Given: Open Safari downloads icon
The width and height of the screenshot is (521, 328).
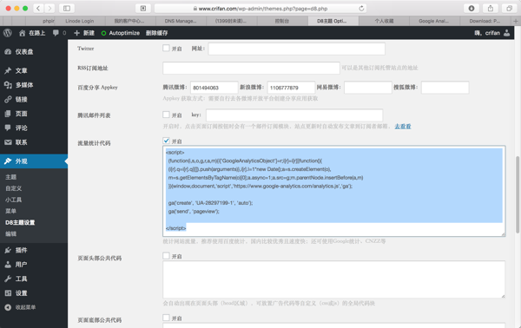Looking at the screenshot, I should [472, 9].
